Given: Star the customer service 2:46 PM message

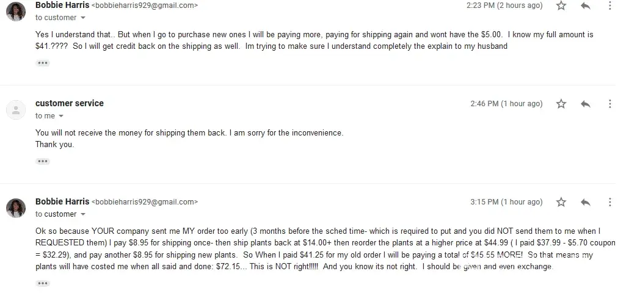Looking at the screenshot, I should tap(561, 104).
